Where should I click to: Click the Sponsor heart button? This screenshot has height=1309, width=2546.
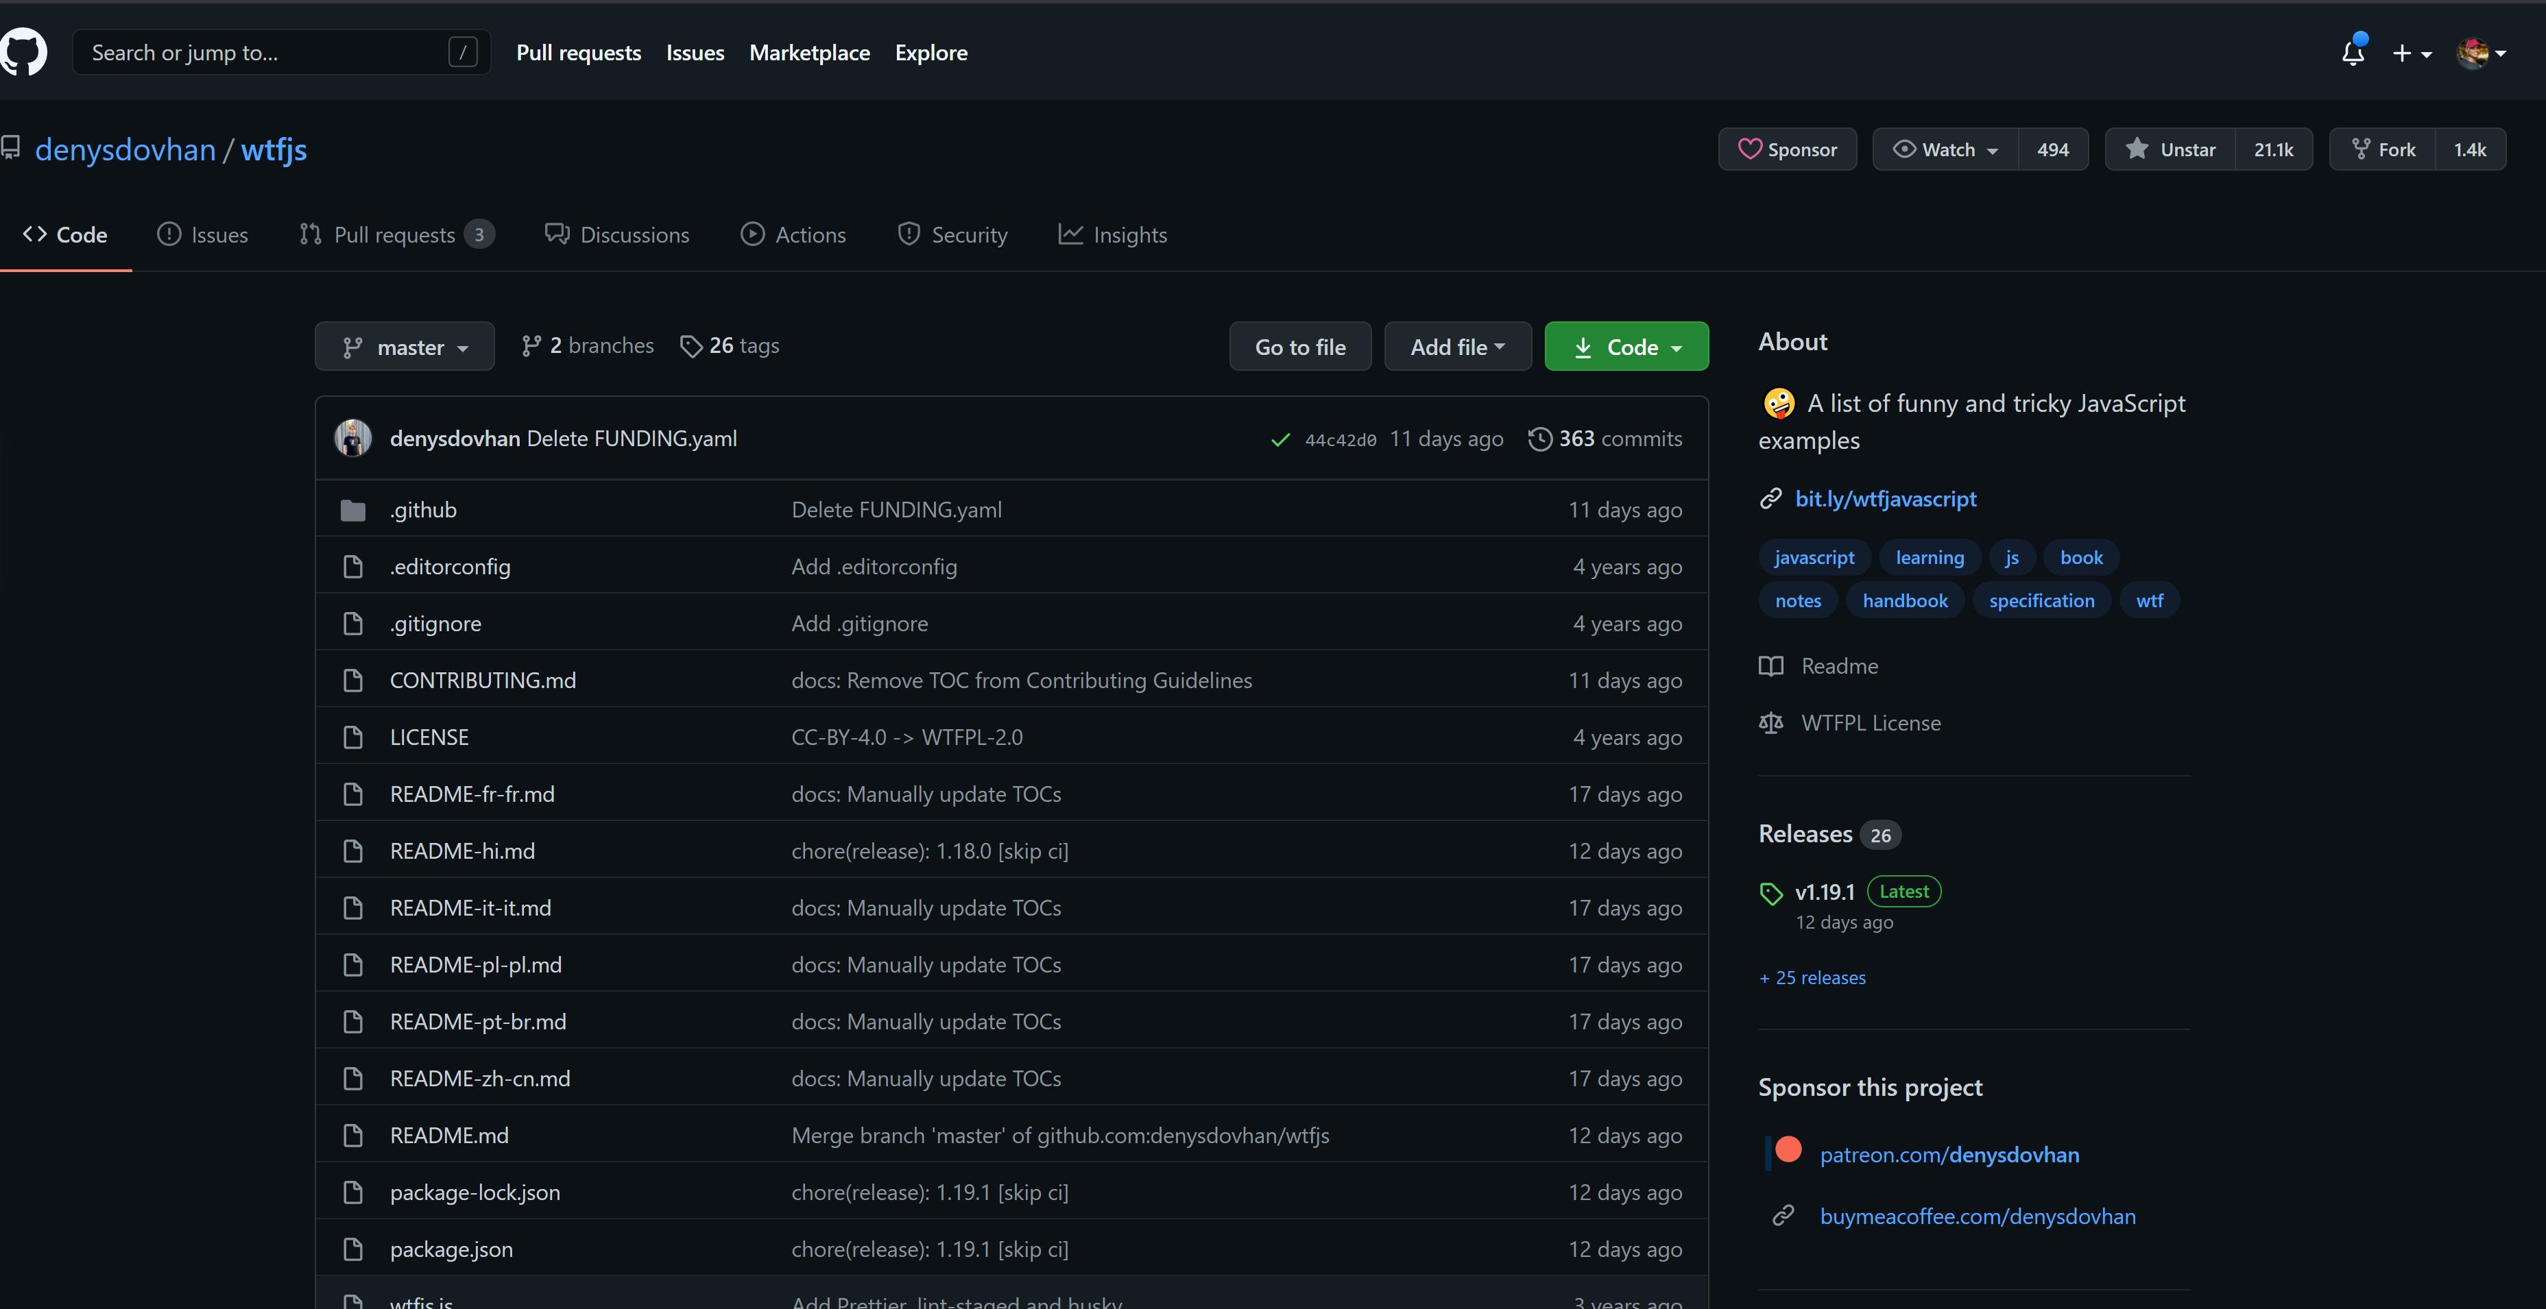pos(1787,149)
